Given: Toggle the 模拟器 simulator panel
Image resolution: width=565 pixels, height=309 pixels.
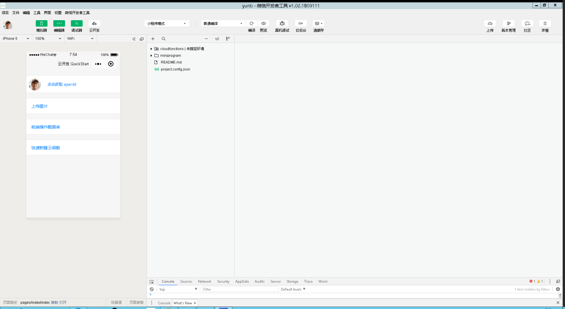Looking at the screenshot, I should pos(42,23).
